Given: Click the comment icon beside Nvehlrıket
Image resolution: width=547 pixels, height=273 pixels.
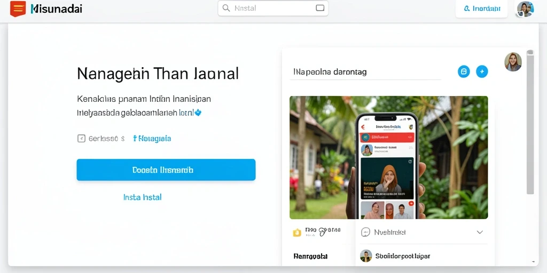Looking at the screenshot, I should pos(365,232).
